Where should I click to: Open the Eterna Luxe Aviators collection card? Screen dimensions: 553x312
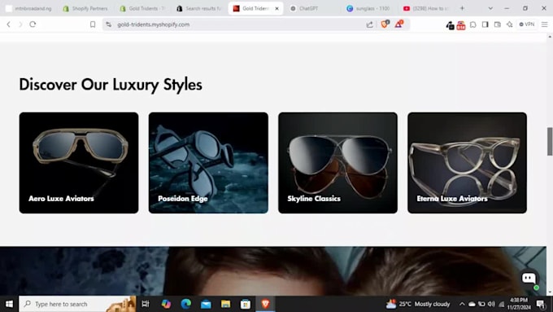468,163
